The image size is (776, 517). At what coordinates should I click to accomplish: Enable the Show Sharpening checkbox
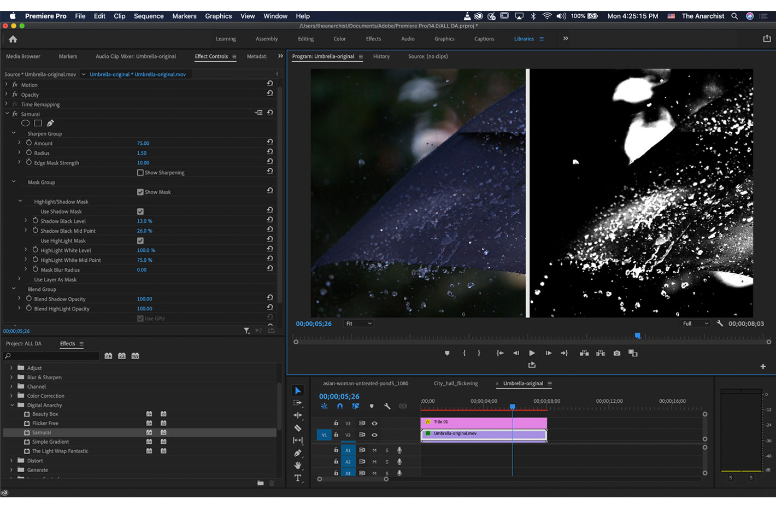click(x=140, y=173)
